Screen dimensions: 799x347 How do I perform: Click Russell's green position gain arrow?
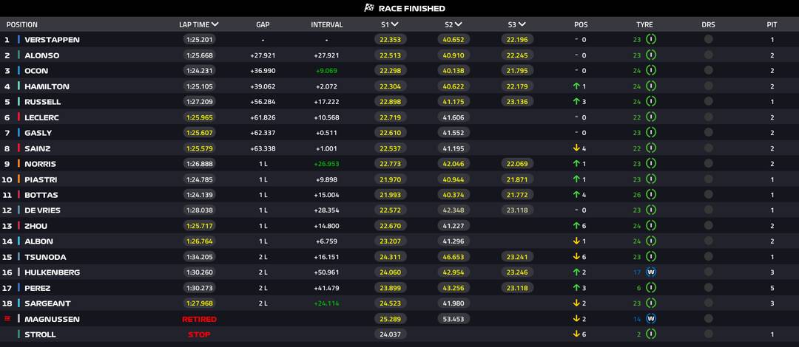pos(576,101)
